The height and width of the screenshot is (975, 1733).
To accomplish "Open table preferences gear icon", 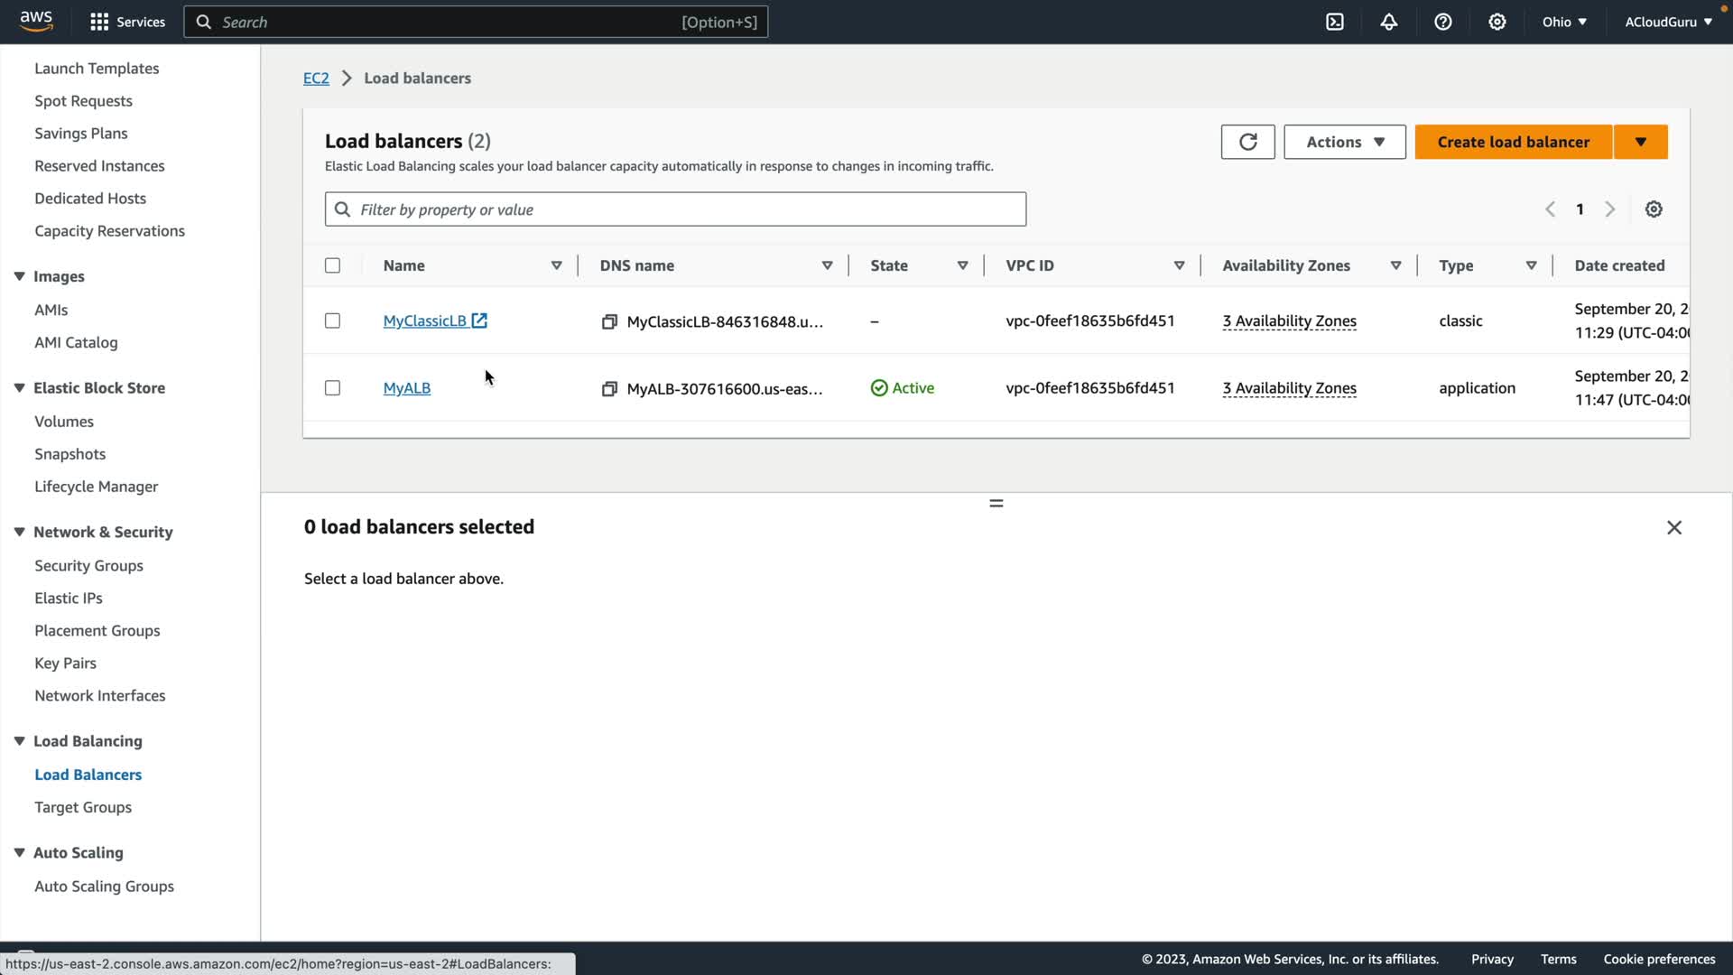I will (1653, 209).
